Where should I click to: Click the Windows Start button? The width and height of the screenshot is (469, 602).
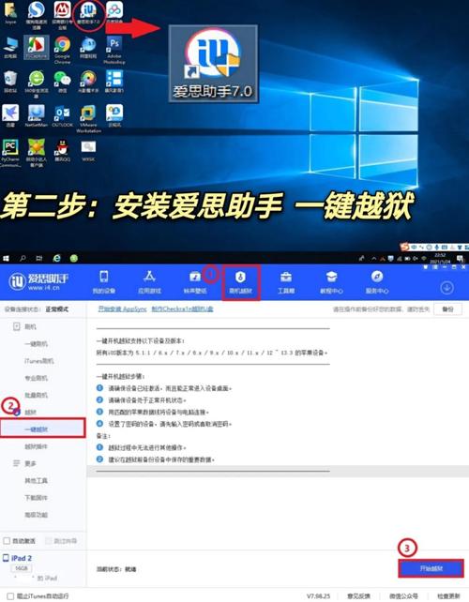[x=6, y=258]
